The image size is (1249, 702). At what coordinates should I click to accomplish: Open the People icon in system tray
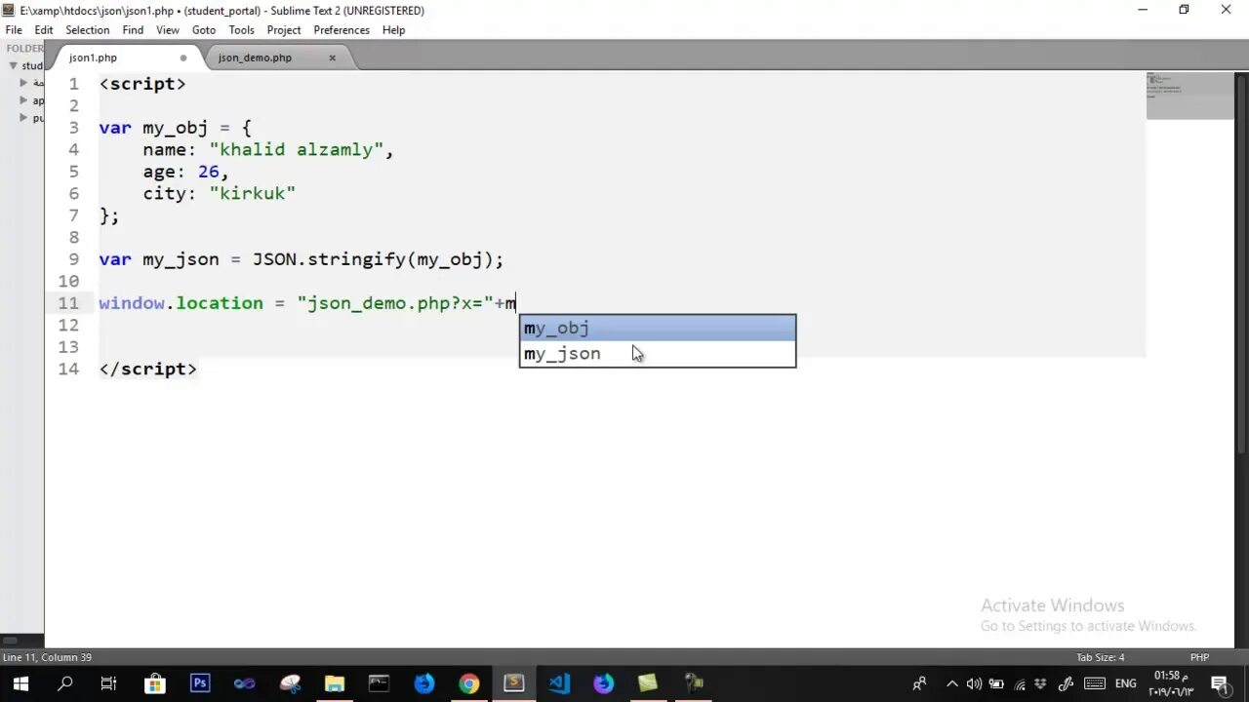919,683
